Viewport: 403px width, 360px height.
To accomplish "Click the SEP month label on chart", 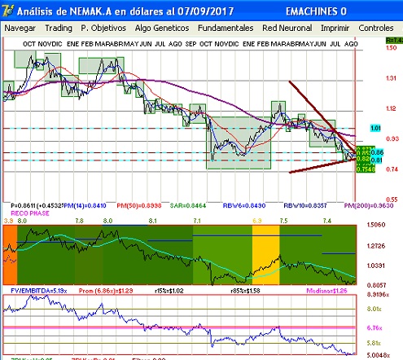I will (x=191, y=44).
